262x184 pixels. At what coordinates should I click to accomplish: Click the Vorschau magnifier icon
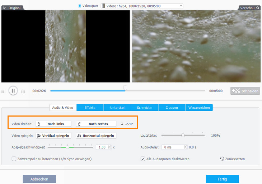(x=258, y=8)
